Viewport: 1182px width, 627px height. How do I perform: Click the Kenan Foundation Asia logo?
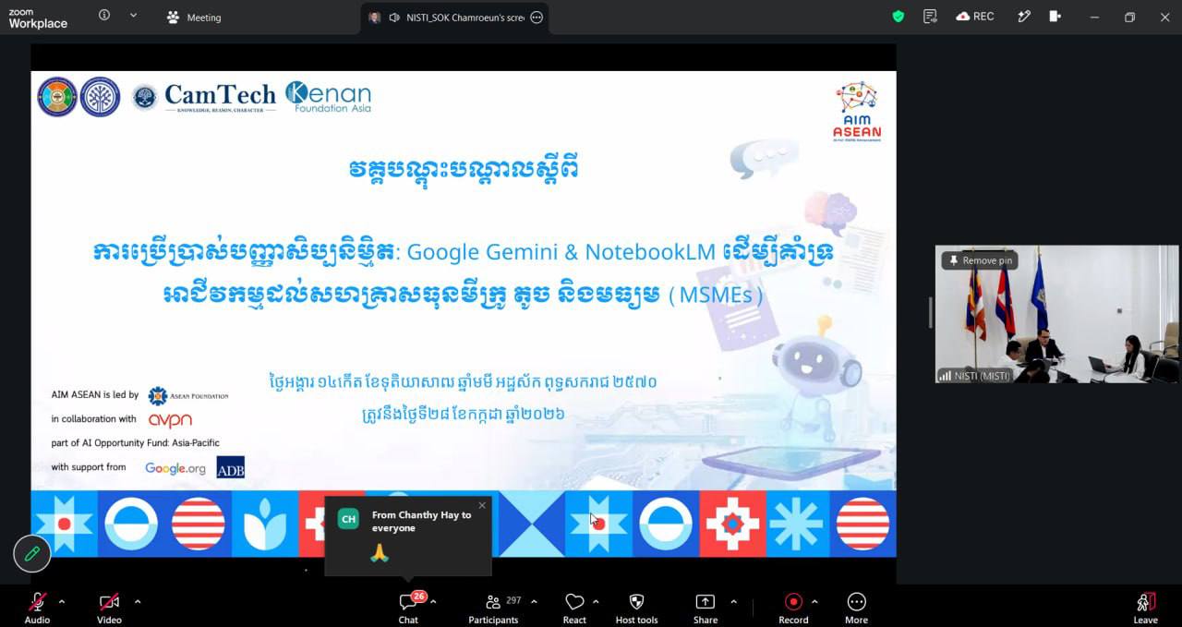click(328, 97)
